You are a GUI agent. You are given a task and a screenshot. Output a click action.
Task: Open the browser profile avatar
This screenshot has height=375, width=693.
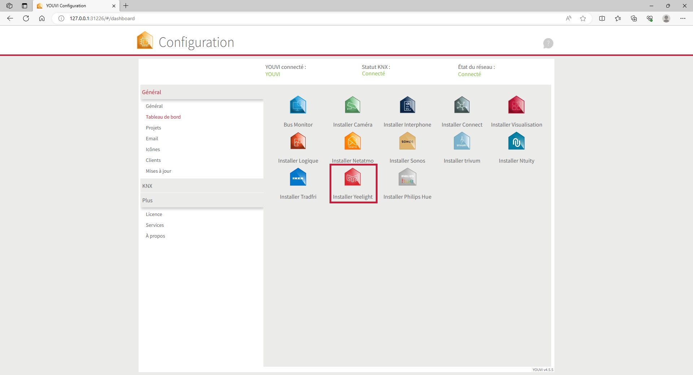point(666,18)
